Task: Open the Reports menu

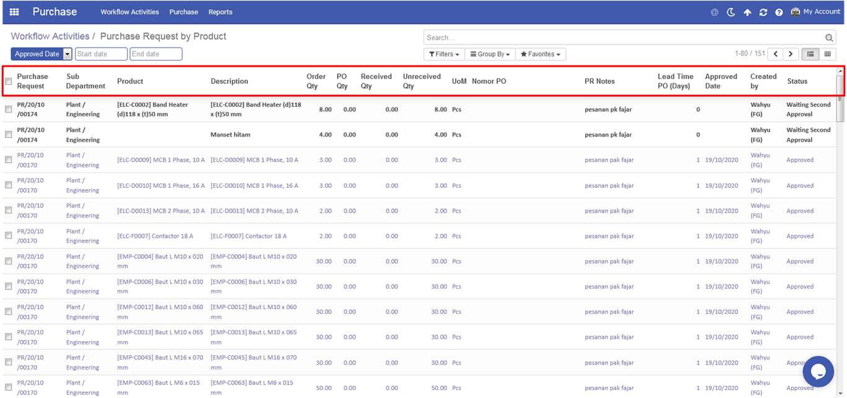Action: (x=220, y=12)
